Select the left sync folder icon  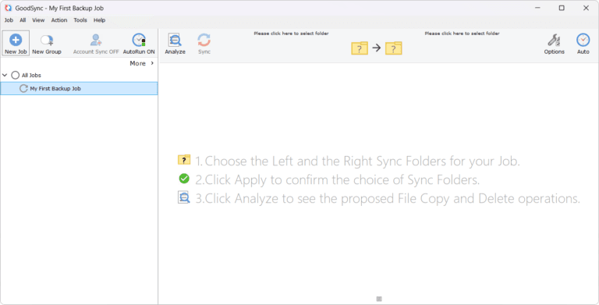pyautogui.click(x=359, y=48)
